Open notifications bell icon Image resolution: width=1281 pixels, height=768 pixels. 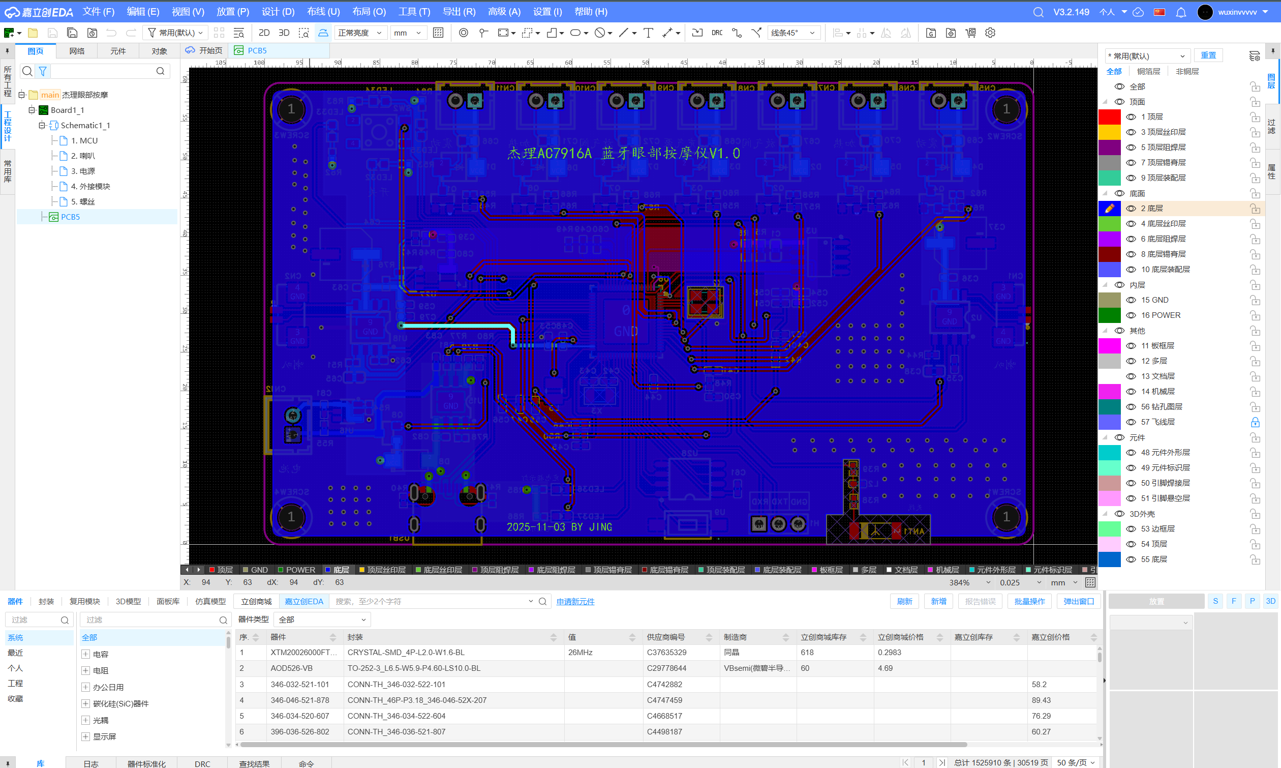tap(1181, 12)
